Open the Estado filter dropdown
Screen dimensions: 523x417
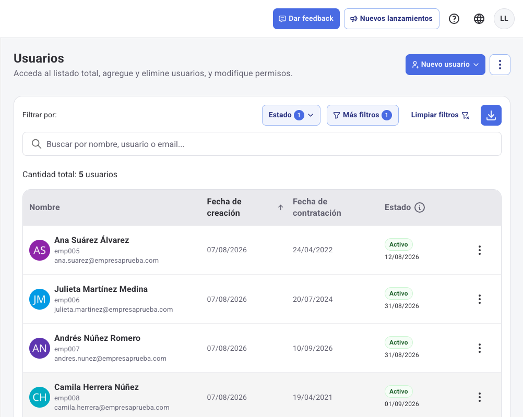click(291, 115)
